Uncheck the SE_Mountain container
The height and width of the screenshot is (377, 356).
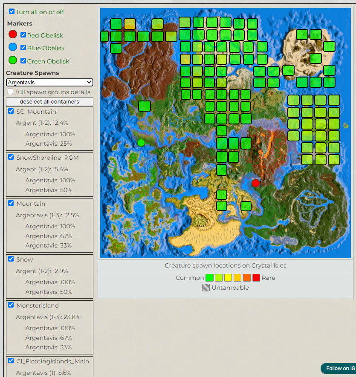pyautogui.click(x=11, y=111)
